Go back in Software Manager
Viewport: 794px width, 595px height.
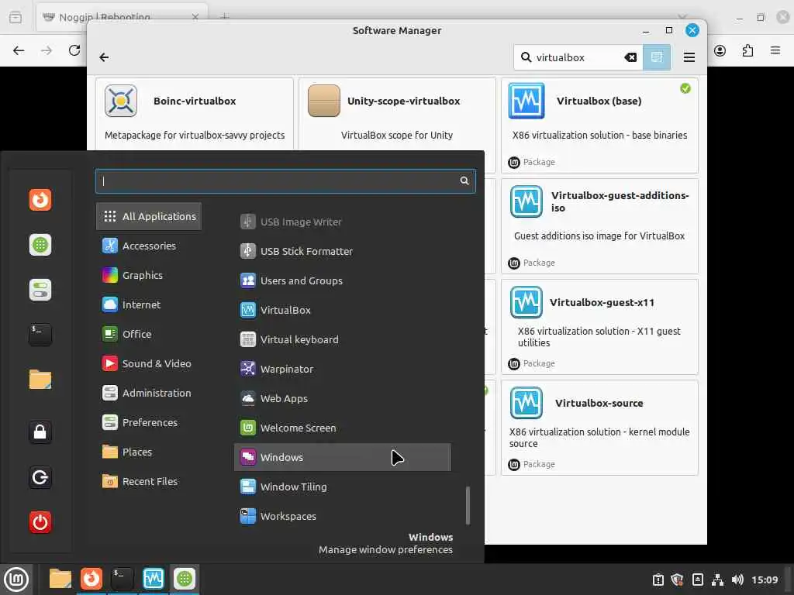click(x=105, y=57)
